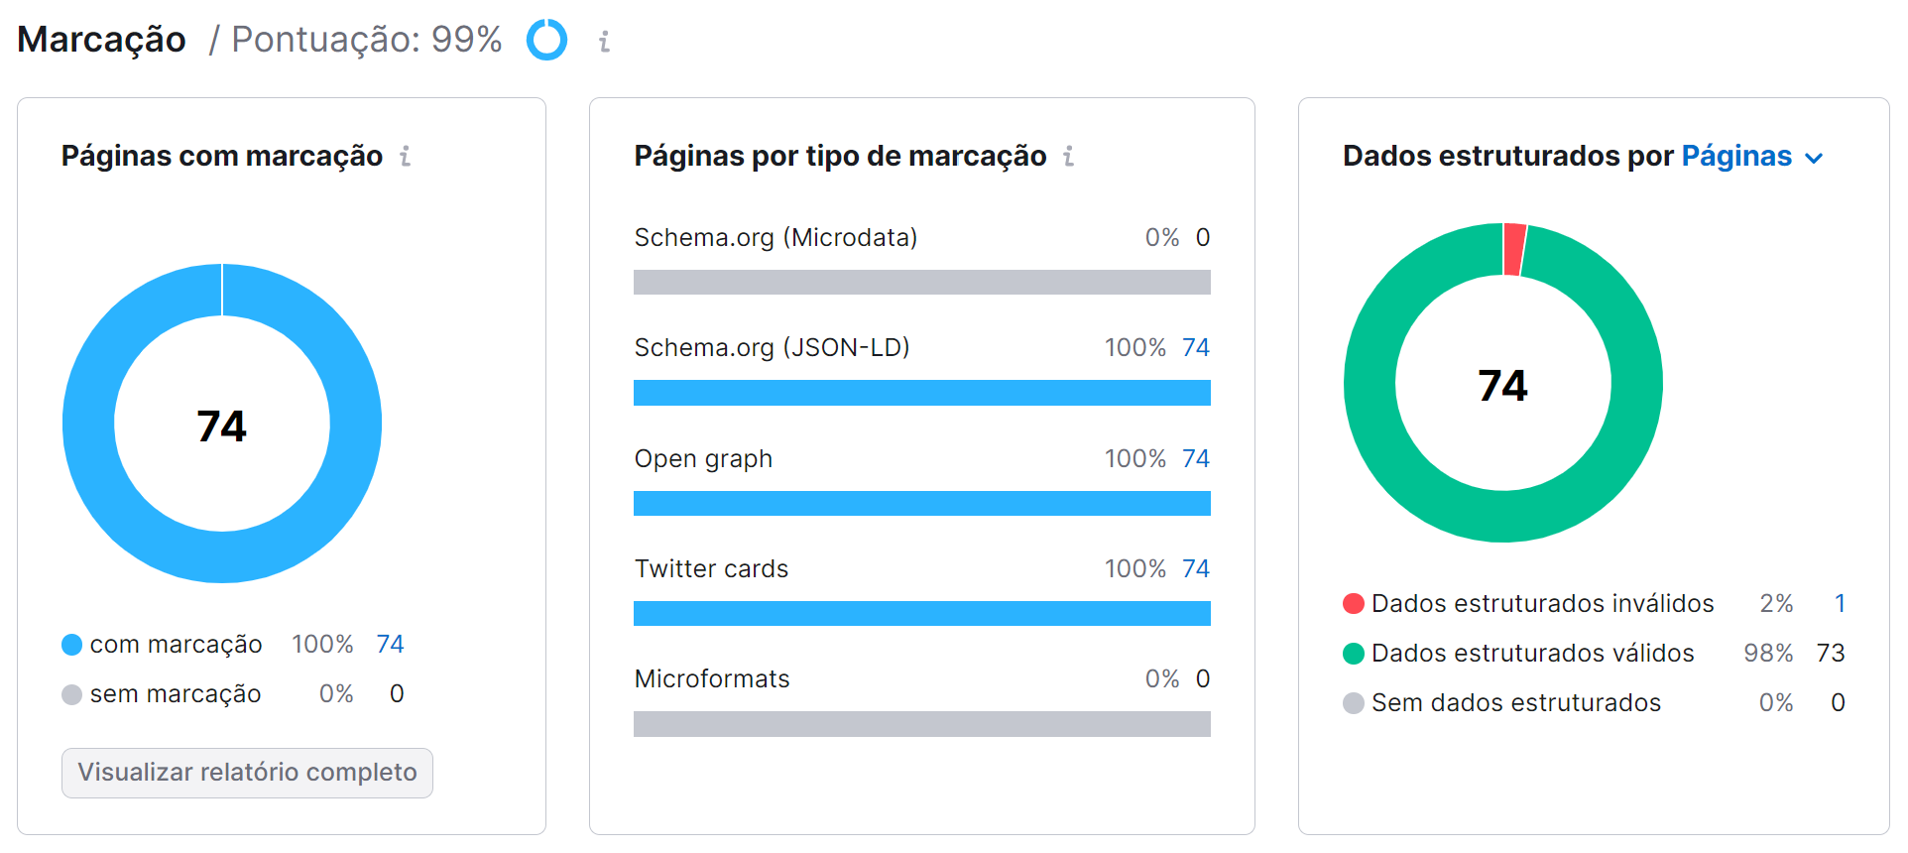
Task: Click the Visualizar relatório completo button
Action: click(246, 773)
